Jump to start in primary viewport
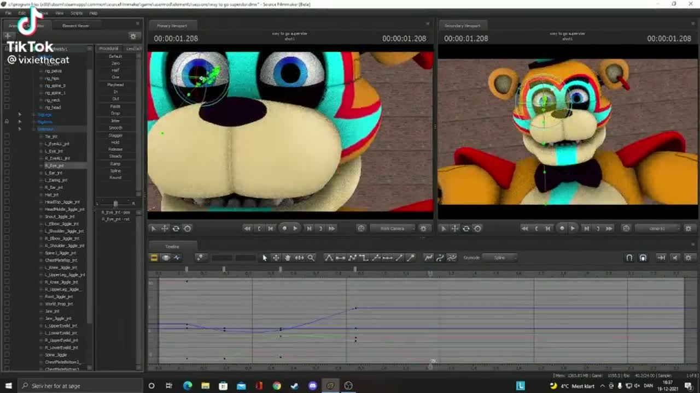The image size is (700, 393). (x=247, y=229)
